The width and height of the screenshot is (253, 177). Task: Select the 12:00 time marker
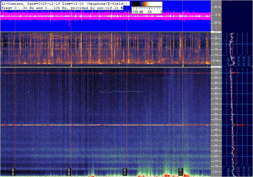[x=180, y=171]
